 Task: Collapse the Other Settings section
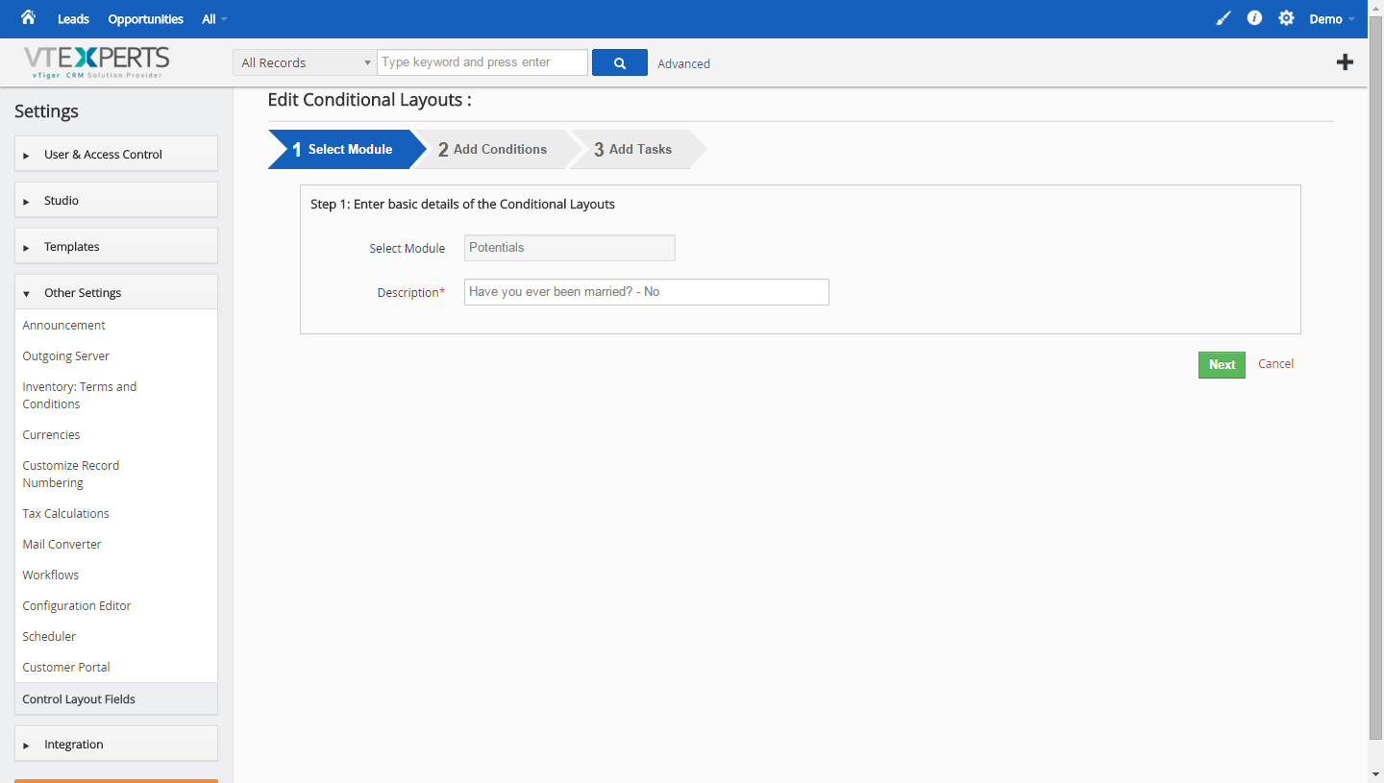pos(116,292)
